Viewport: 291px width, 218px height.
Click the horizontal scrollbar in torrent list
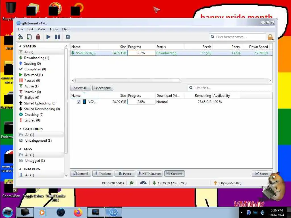click(128, 80)
